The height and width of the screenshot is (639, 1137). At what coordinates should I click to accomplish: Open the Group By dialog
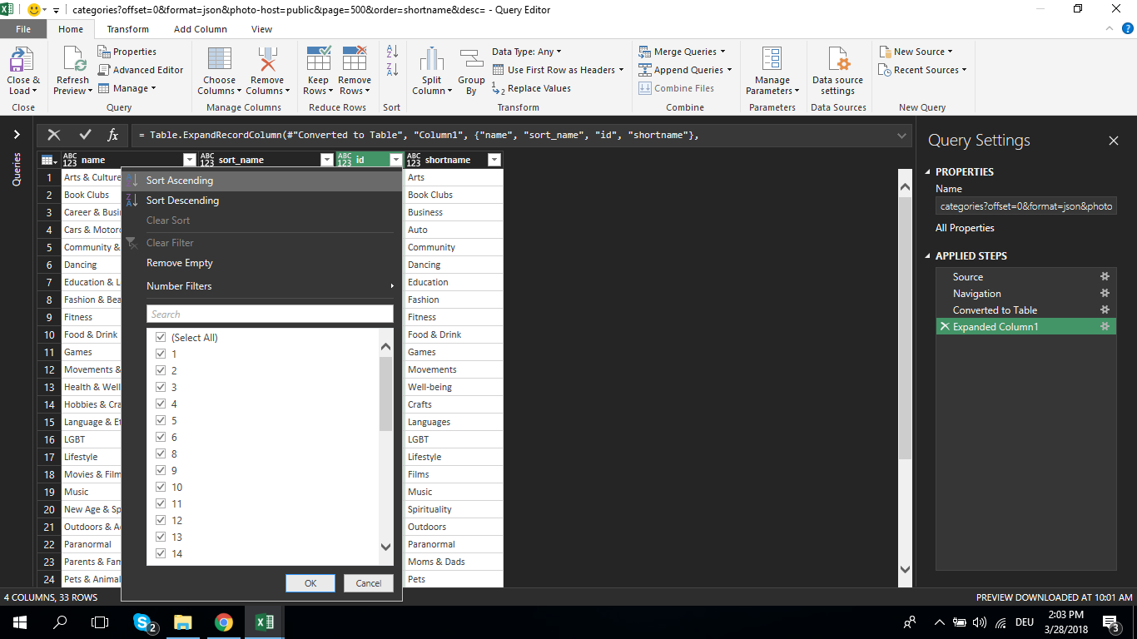[471, 71]
